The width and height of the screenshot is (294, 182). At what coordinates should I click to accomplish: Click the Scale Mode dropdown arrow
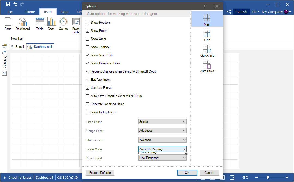click(x=184, y=149)
